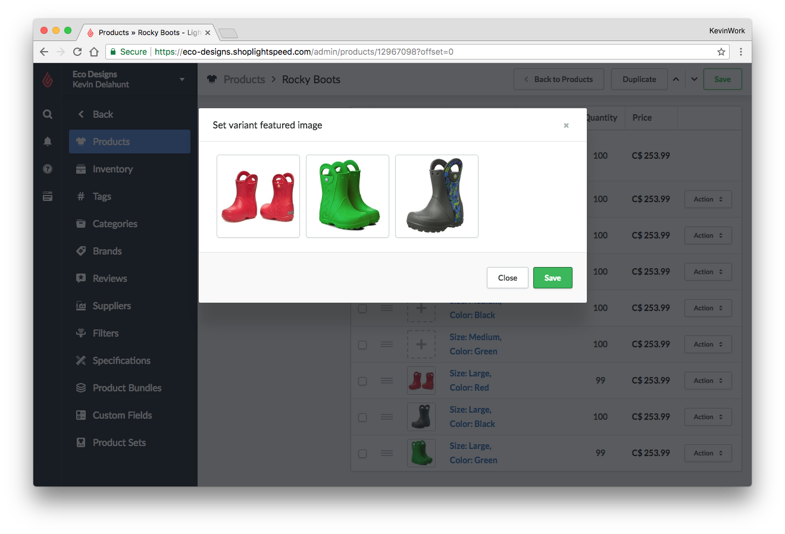Go to next product with the down chevron
This screenshot has width=785, height=534.
[x=694, y=79]
